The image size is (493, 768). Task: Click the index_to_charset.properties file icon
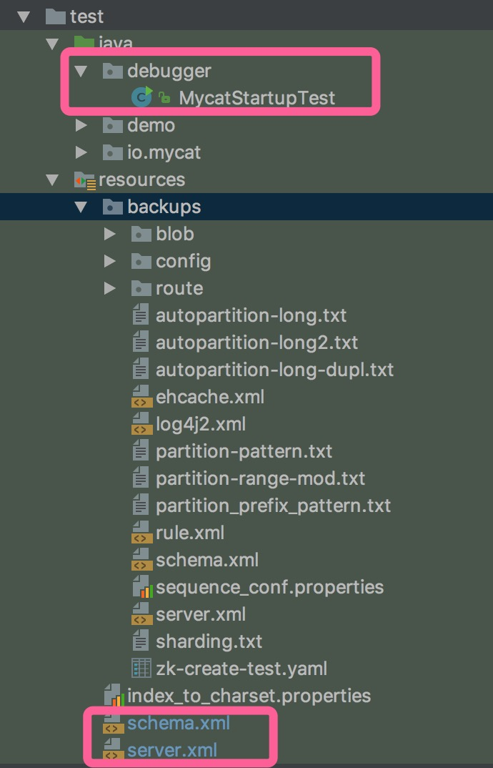(x=113, y=696)
